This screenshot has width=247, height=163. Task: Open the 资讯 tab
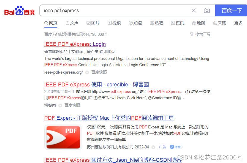coord(177,23)
